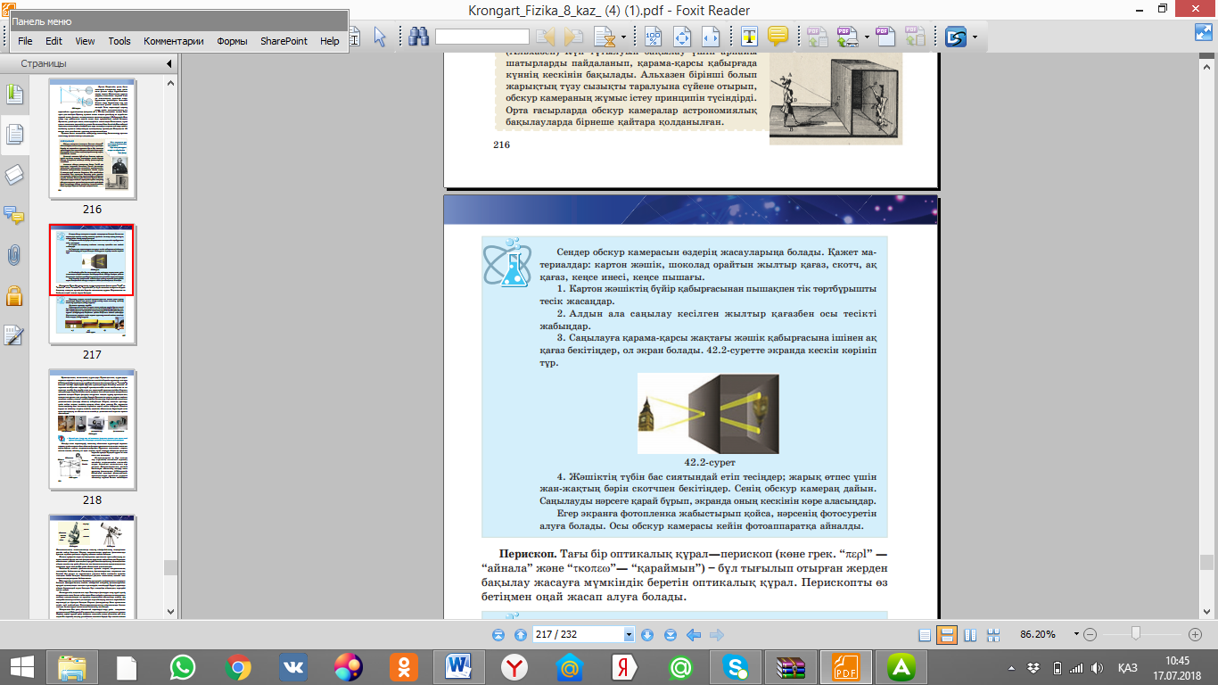Go to the last page
Viewport: 1218px width, 685px height.
pyautogui.click(x=671, y=635)
